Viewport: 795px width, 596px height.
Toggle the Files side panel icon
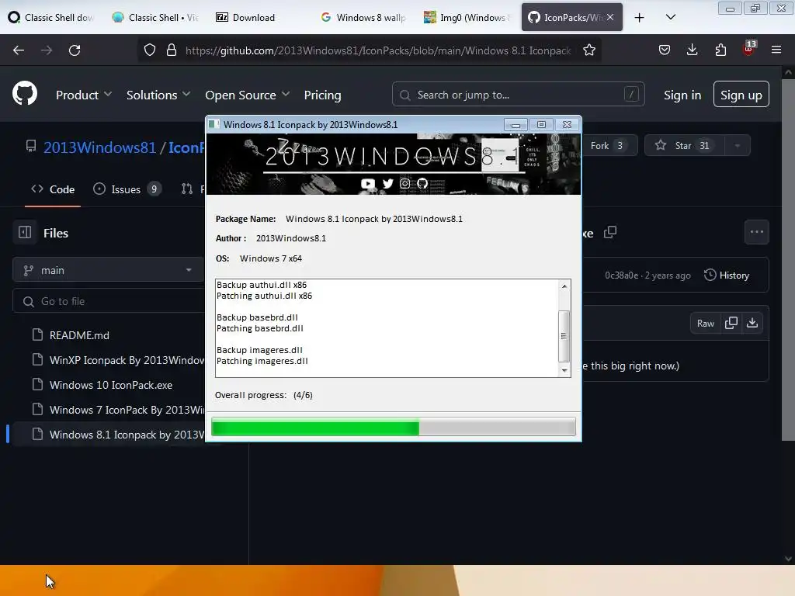coord(25,232)
